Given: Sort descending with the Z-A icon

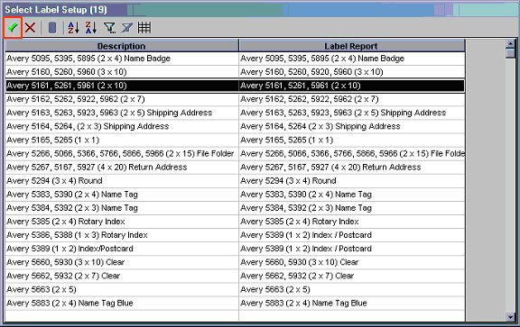Looking at the screenshot, I should pos(91,27).
